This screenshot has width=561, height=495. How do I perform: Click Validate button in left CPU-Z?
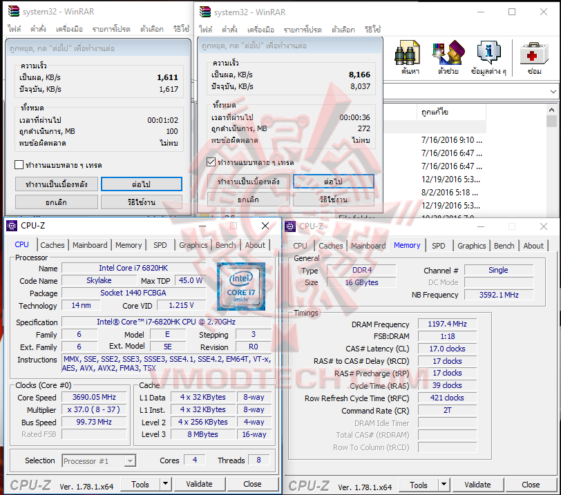click(199, 484)
